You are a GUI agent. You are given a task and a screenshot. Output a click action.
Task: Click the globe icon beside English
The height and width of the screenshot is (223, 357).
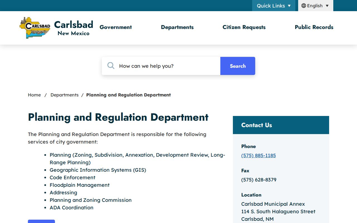click(304, 6)
